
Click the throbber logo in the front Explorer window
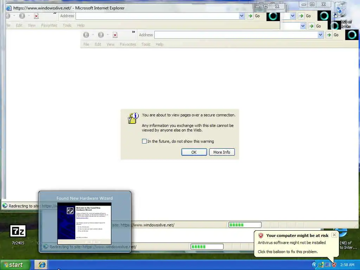pos(352,35)
